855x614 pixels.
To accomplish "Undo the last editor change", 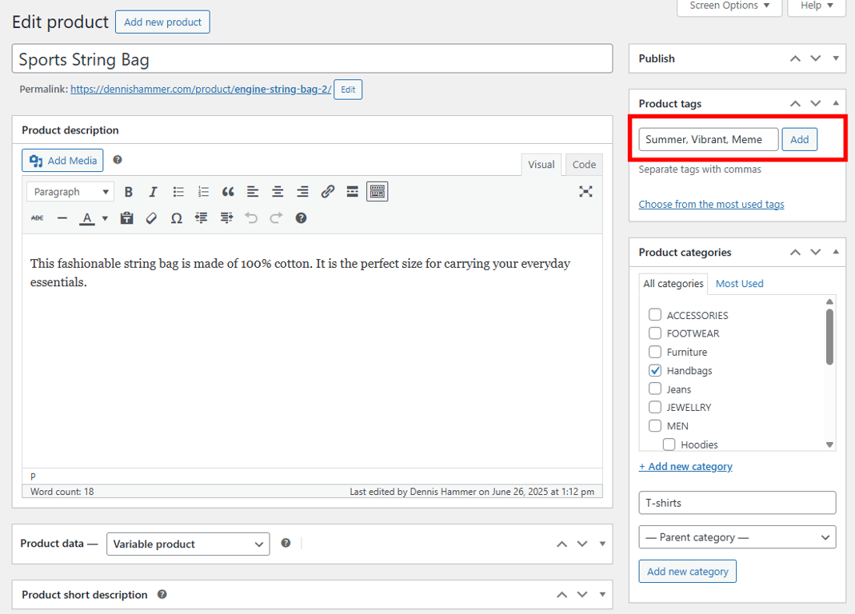I will point(253,217).
